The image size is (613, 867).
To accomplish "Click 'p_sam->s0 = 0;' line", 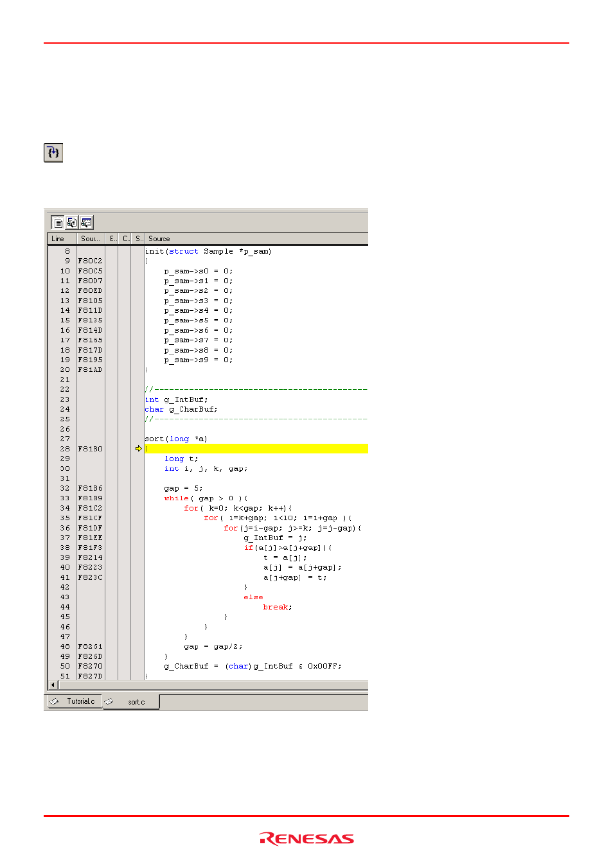I will (199, 271).
